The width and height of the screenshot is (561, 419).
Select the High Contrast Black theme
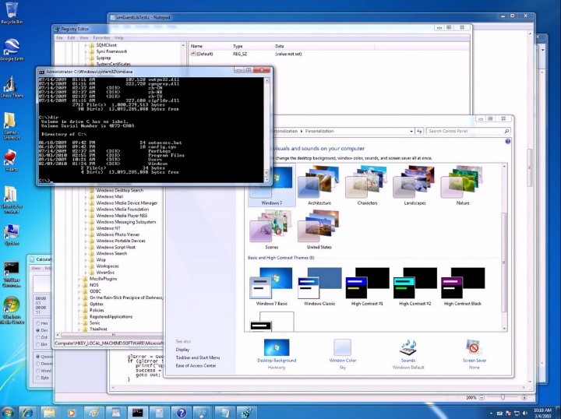point(463,287)
